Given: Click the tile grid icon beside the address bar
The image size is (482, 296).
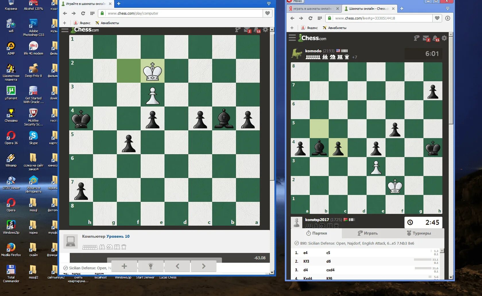Looking at the screenshot, I should [x=92, y=13].
